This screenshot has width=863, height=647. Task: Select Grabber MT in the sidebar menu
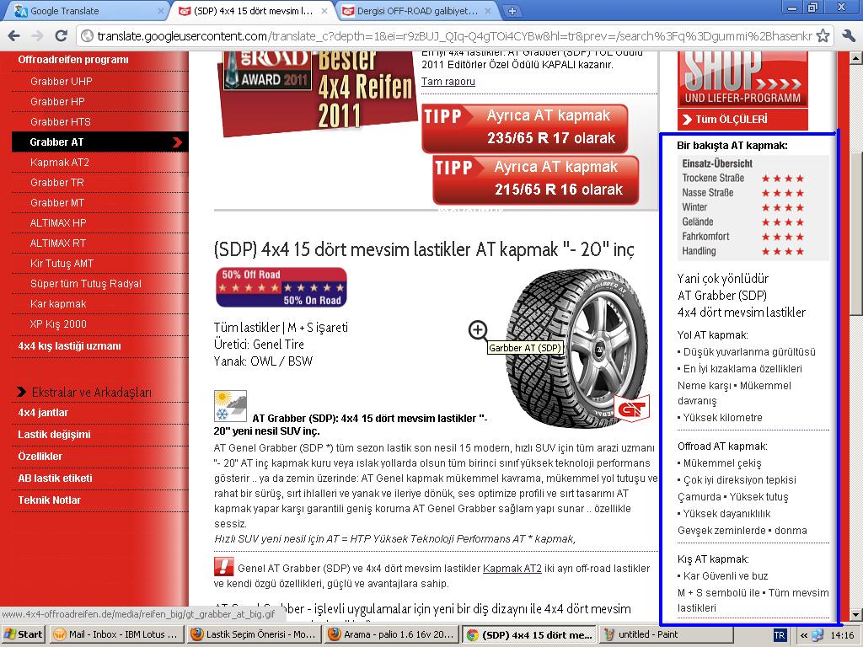57,203
